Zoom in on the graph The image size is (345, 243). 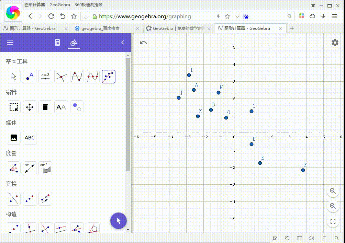click(333, 191)
